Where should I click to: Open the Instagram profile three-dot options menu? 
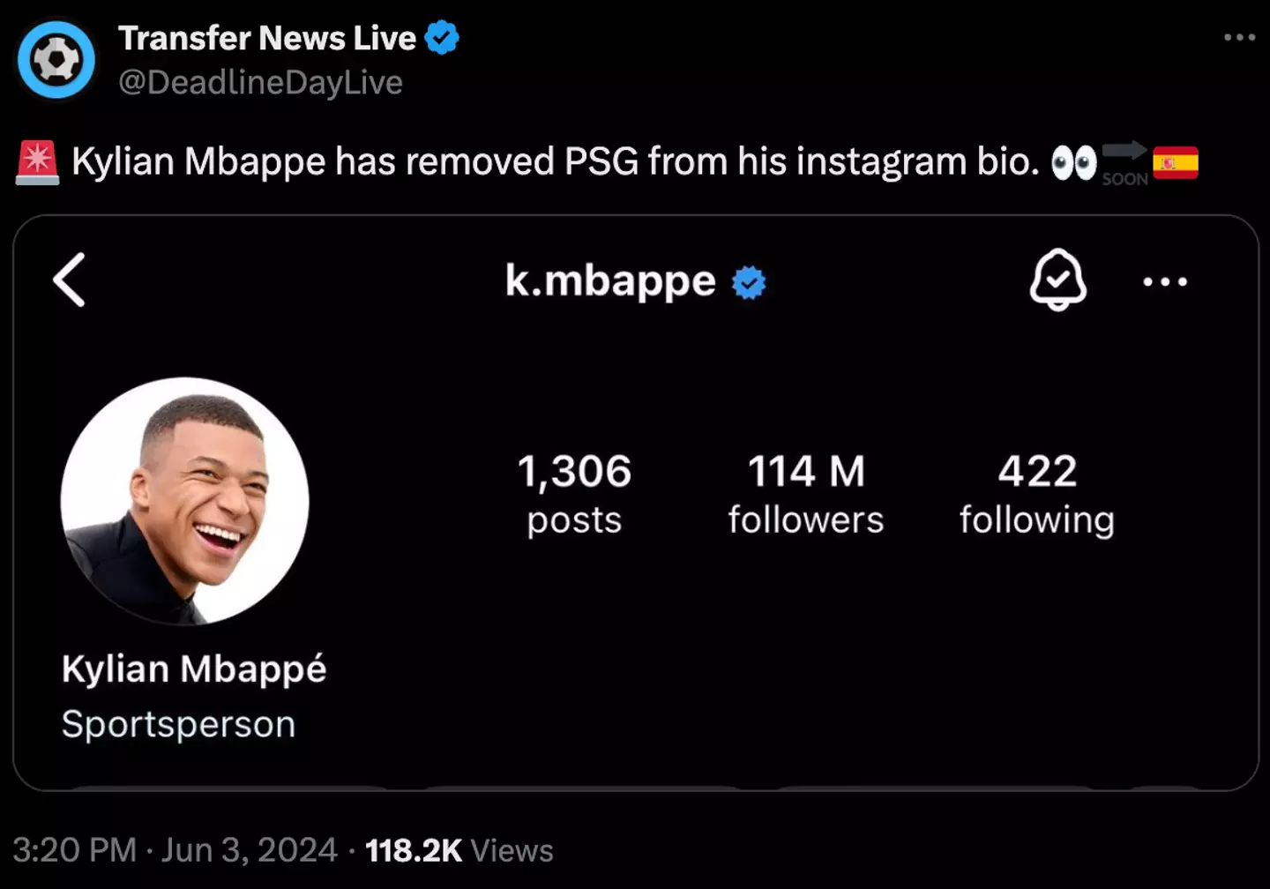pyautogui.click(x=1164, y=282)
